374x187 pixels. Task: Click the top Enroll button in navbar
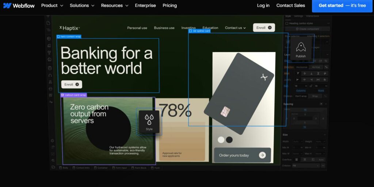pos(264,27)
